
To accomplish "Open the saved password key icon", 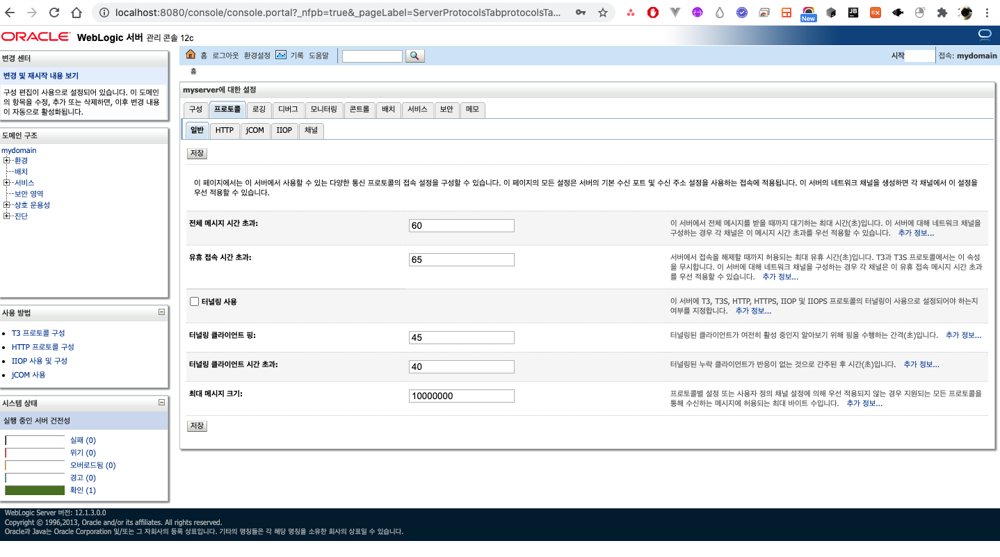I will (x=581, y=13).
